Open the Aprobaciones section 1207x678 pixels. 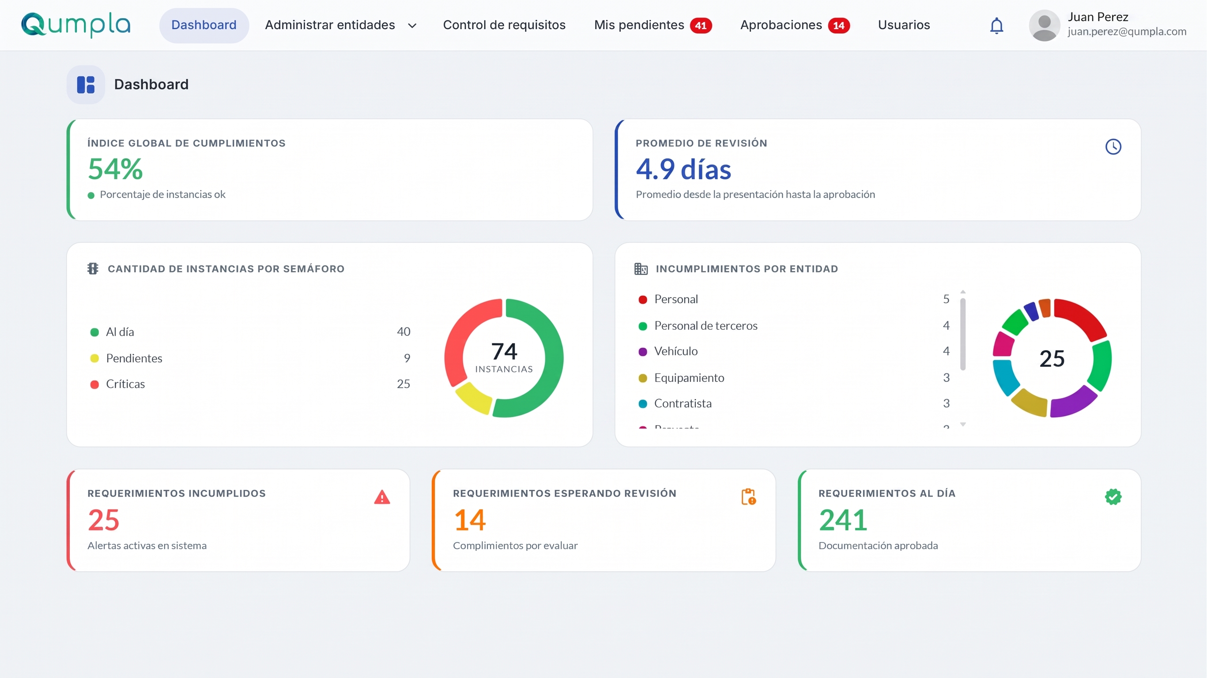pos(781,25)
